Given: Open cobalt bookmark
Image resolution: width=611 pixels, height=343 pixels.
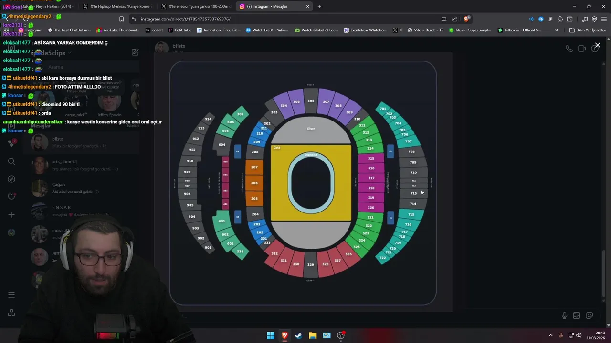Looking at the screenshot, I should click(x=154, y=30).
